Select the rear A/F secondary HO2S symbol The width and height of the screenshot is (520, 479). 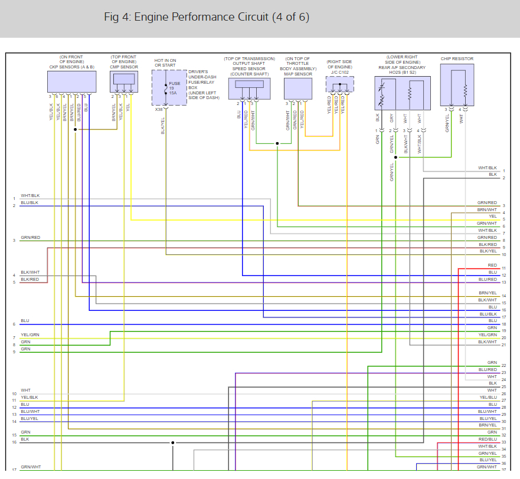(403, 93)
